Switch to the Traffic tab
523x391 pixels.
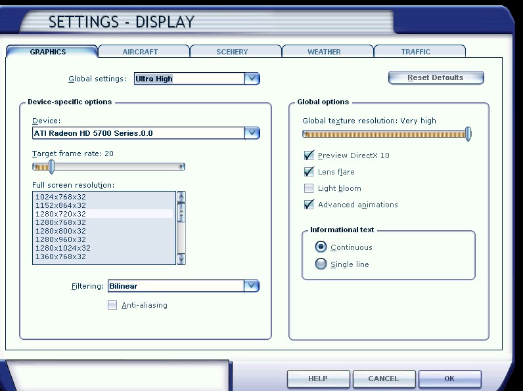pos(416,52)
